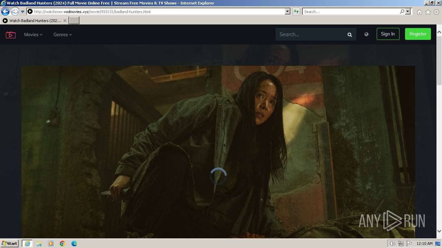This screenshot has height=248, width=442.
Task: Expand the Genres dropdown menu
Action: [x=63, y=34]
